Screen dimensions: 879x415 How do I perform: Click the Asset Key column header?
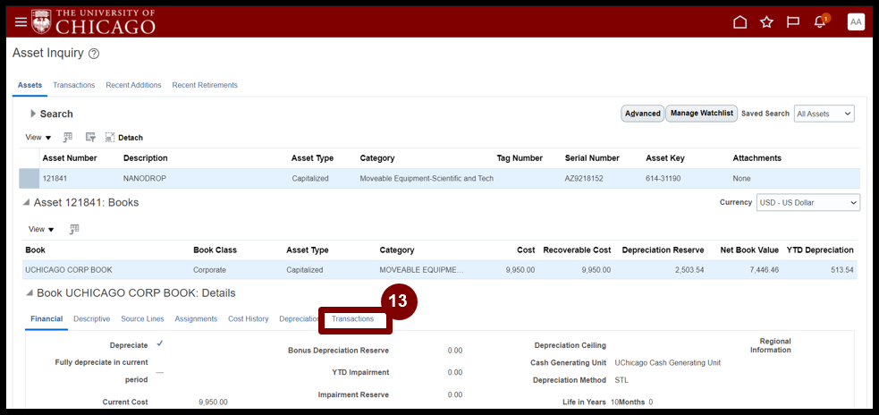point(665,158)
